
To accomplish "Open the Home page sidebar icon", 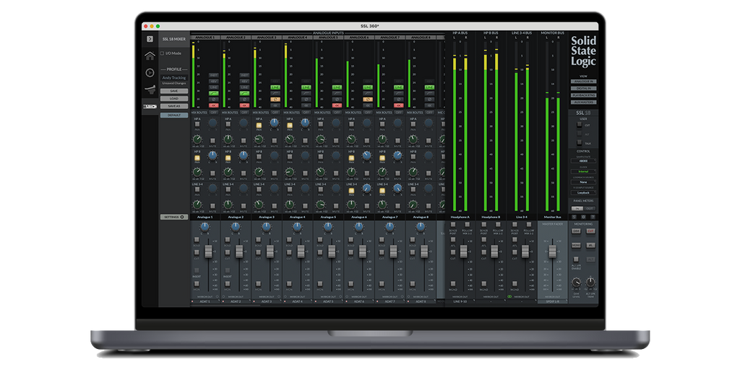I will coord(150,56).
